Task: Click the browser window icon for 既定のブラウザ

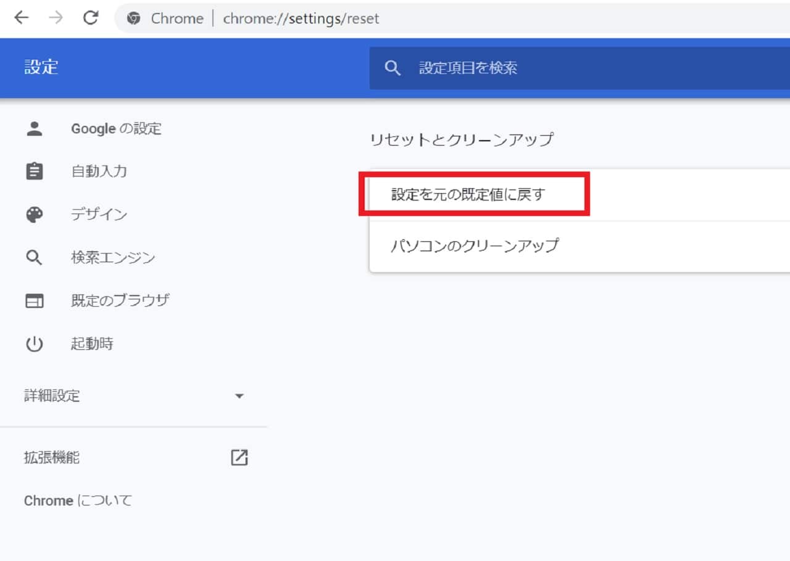Action: click(x=34, y=301)
